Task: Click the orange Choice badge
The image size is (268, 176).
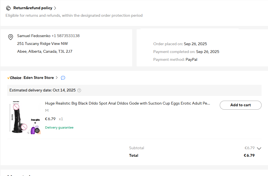Action: [14, 78]
